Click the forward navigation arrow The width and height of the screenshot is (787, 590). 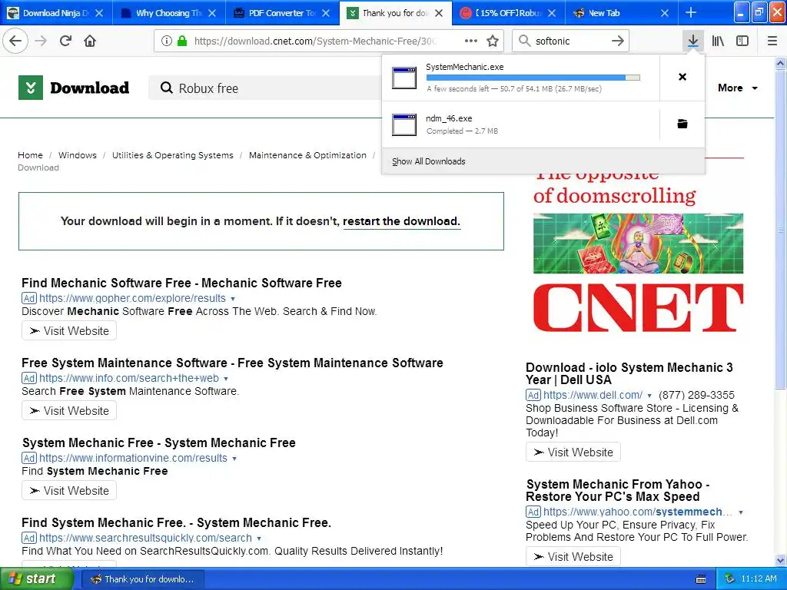41,41
